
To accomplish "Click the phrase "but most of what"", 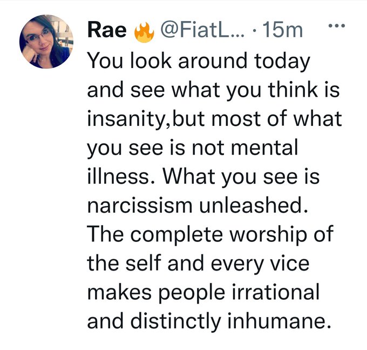I will click(x=257, y=118).
